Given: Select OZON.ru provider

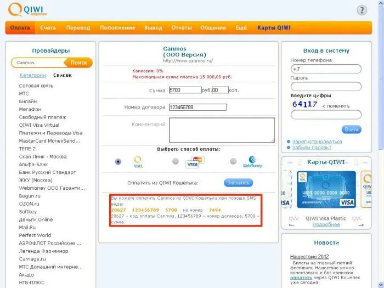Looking at the screenshot, I should [x=29, y=204].
